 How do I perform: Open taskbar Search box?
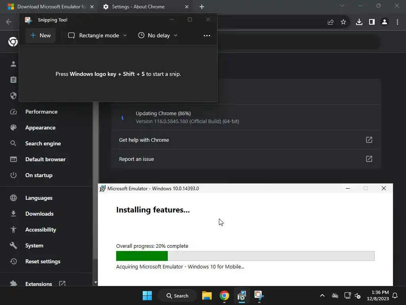click(x=177, y=295)
